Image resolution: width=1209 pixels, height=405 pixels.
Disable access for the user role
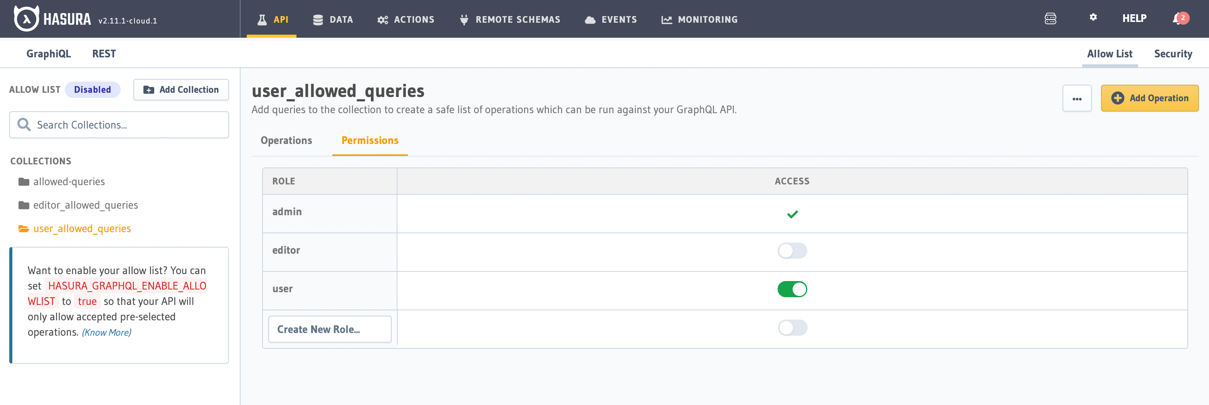pos(792,289)
